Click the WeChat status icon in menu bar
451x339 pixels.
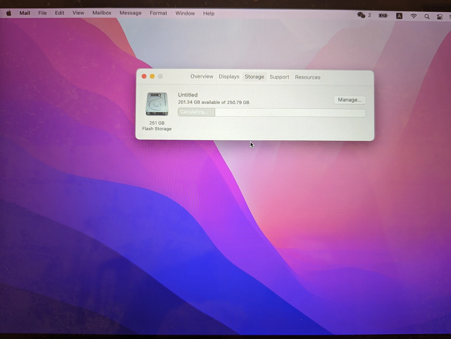tap(361, 15)
